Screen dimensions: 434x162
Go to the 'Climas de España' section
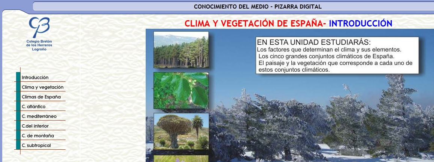coord(41,97)
